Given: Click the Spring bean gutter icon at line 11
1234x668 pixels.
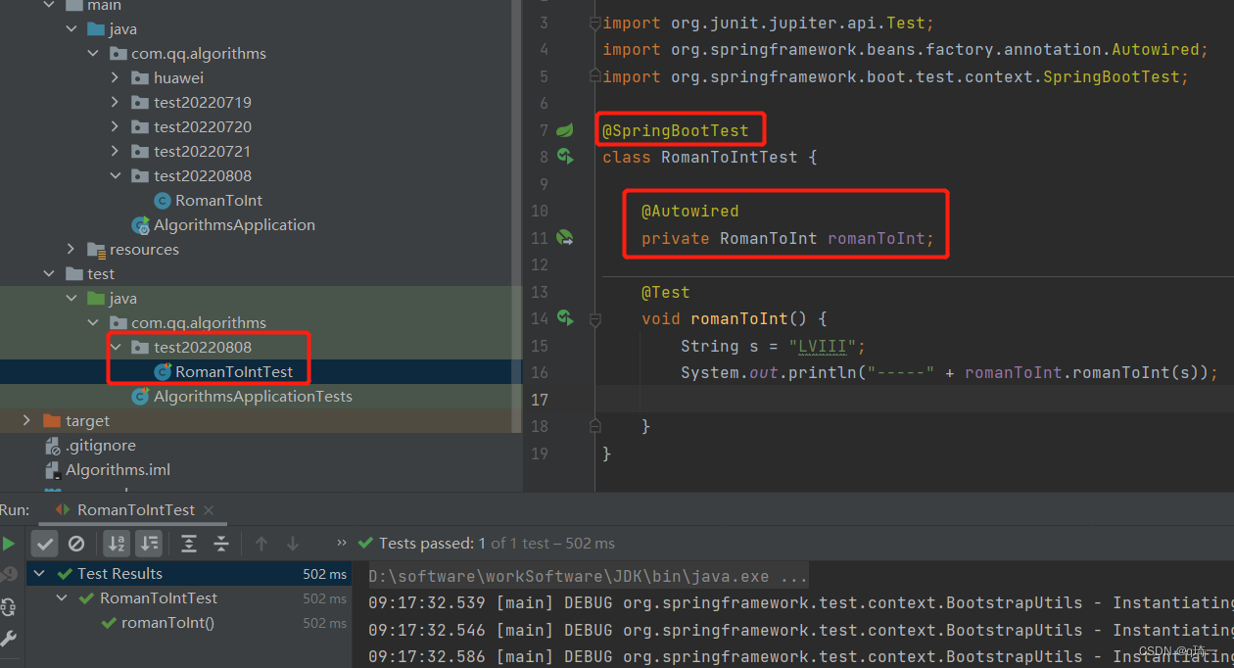Looking at the screenshot, I should 565,237.
